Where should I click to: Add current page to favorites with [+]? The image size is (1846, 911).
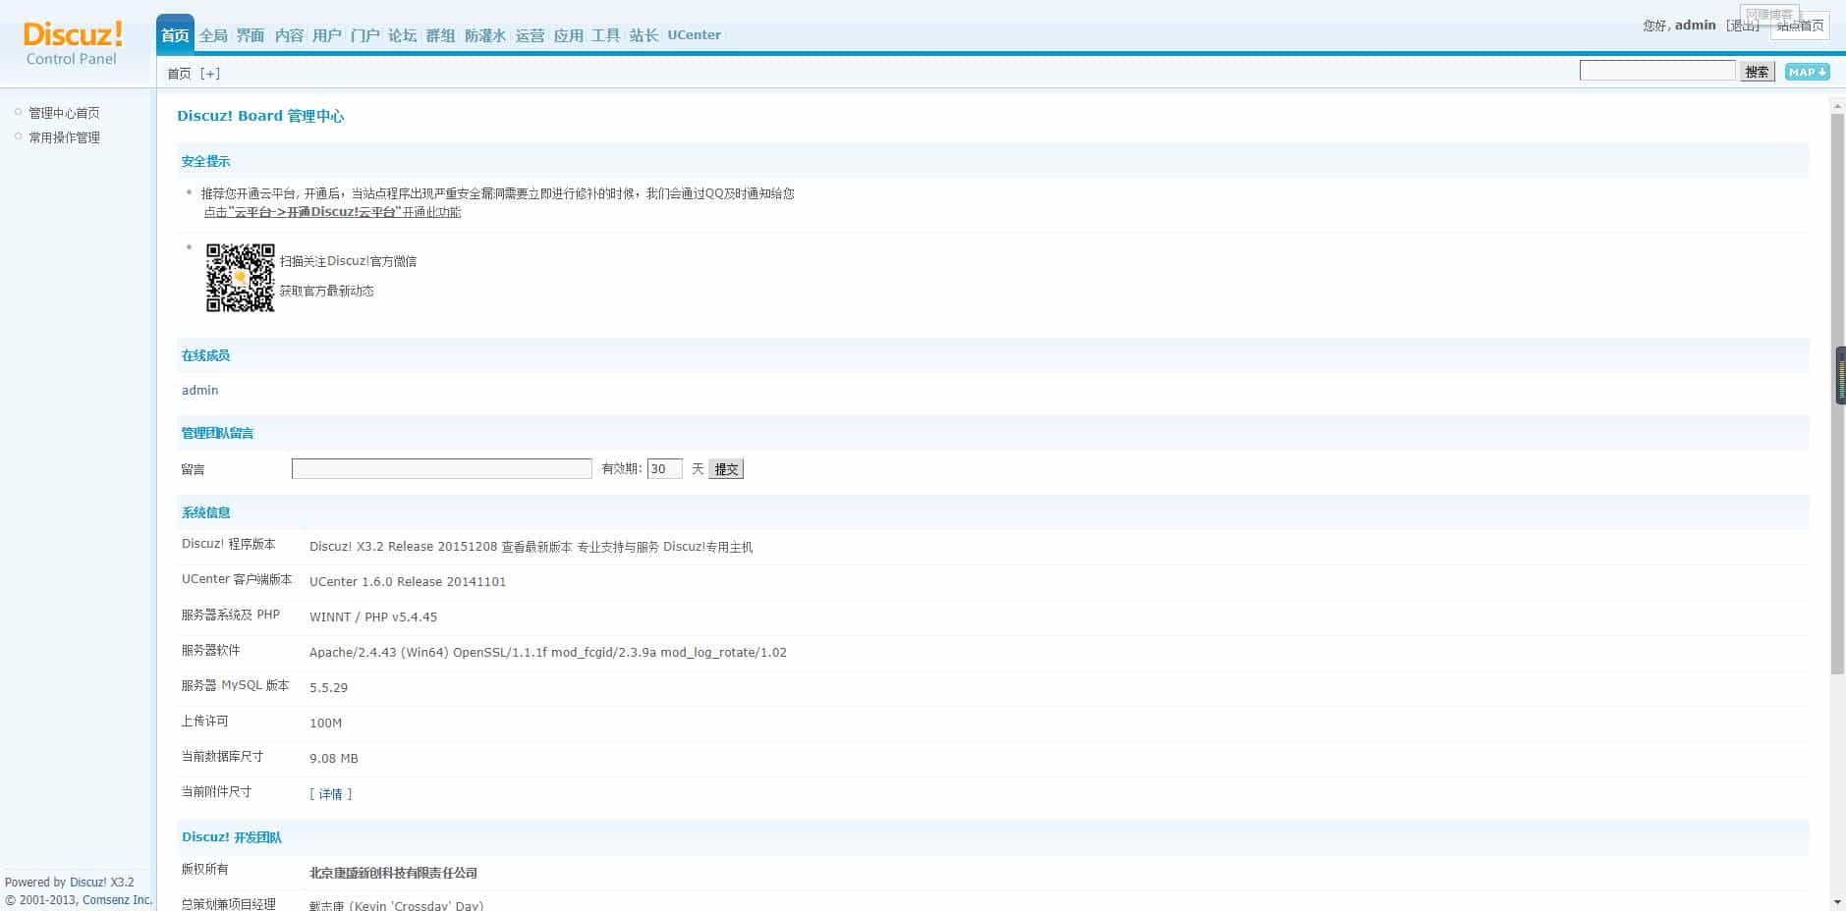click(210, 74)
